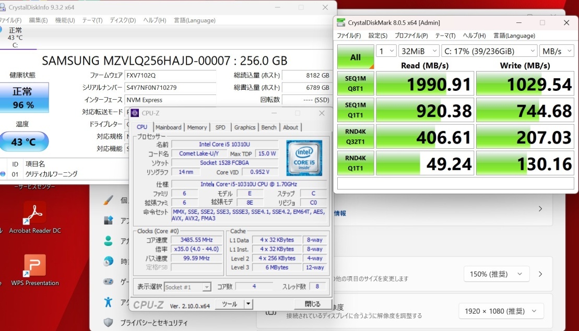Click CPU name field Intel Core i5 10310U

point(224,145)
